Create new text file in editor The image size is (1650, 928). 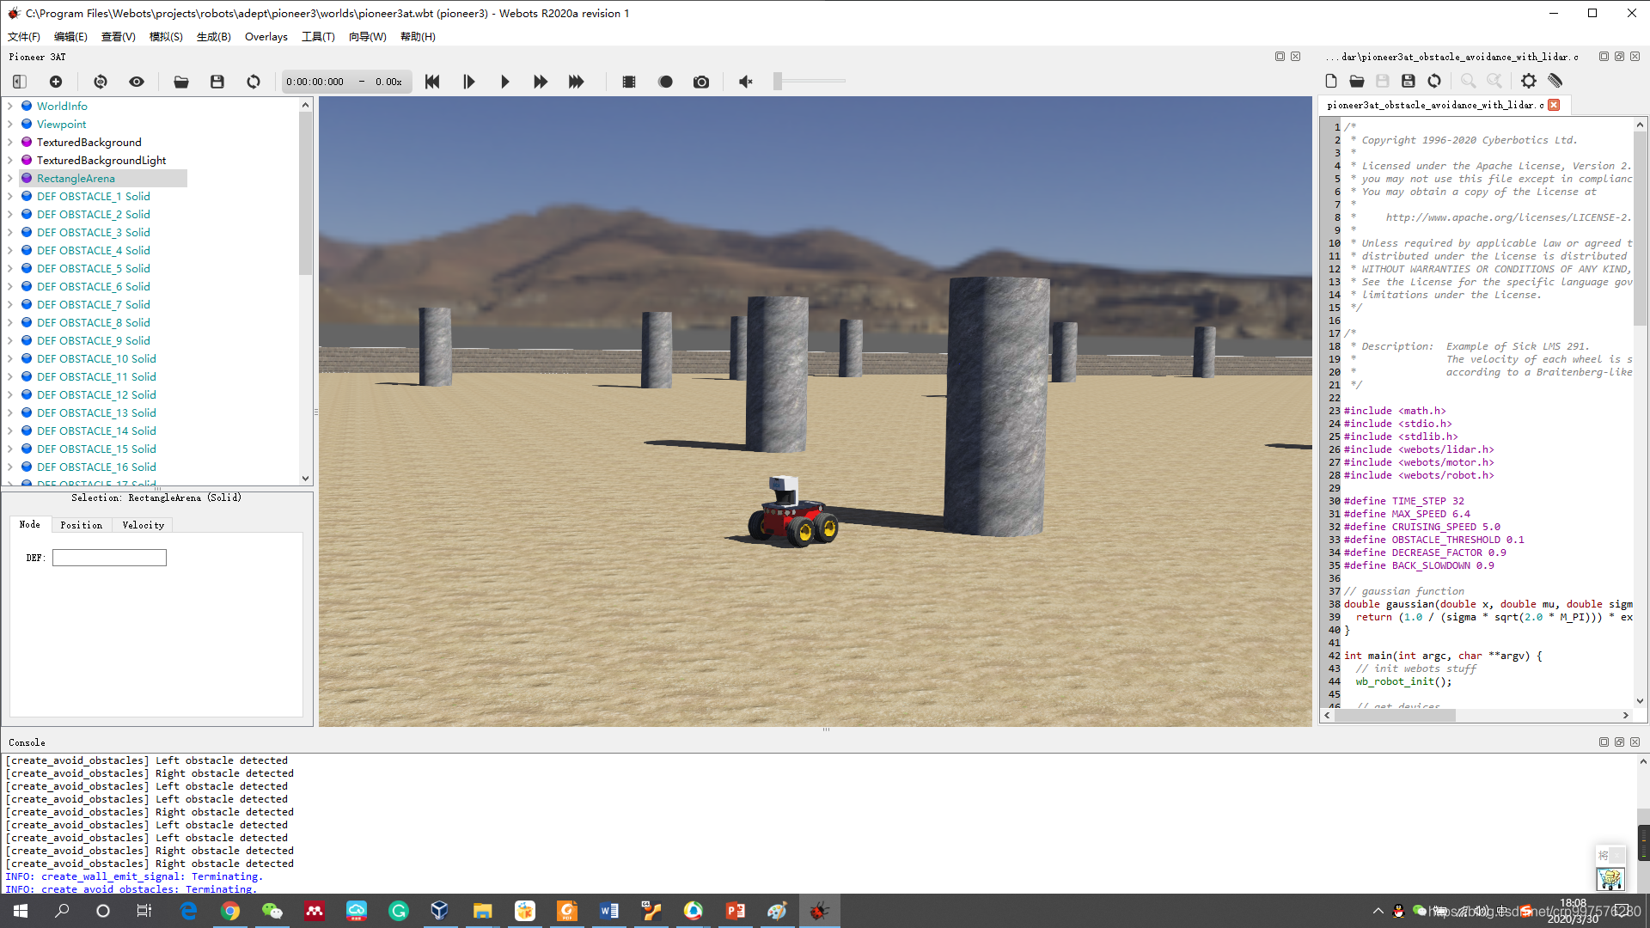(x=1331, y=81)
